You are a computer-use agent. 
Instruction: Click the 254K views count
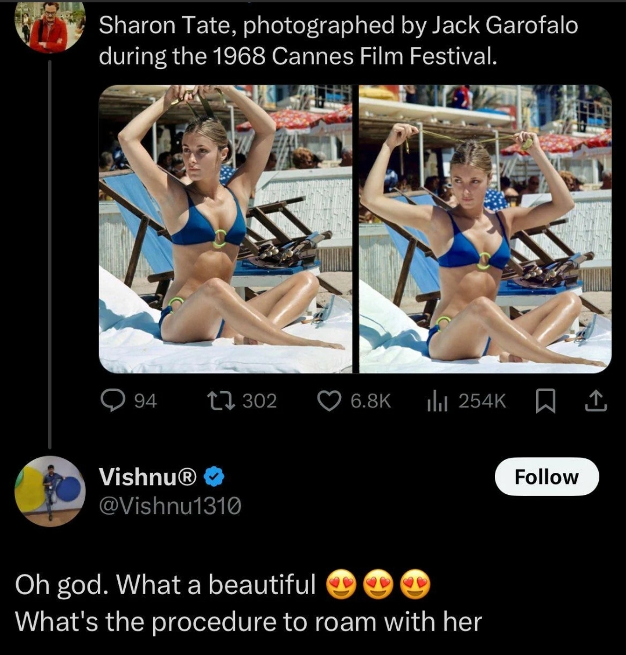pyautogui.click(x=482, y=401)
